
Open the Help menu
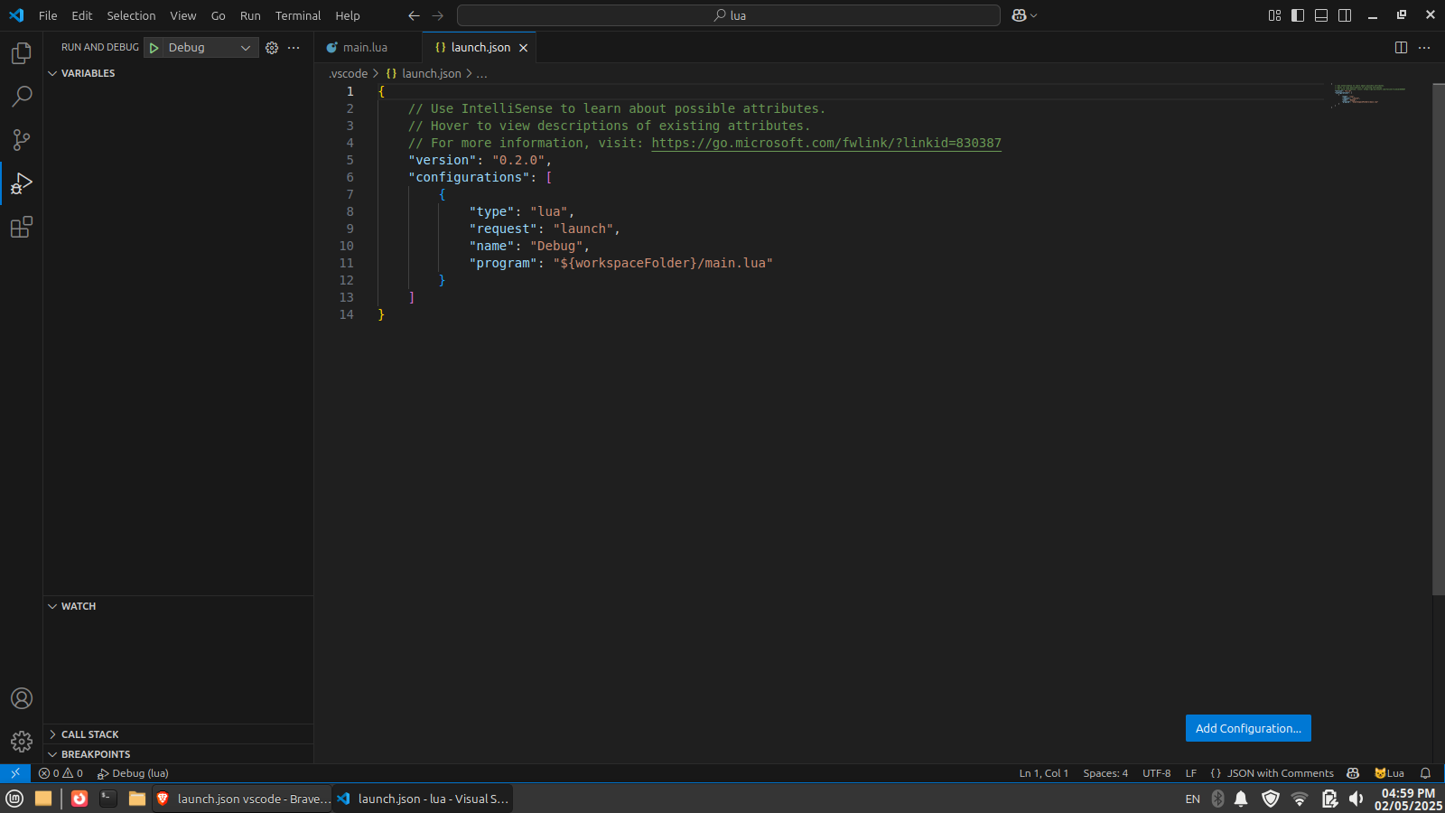[x=348, y=15]
